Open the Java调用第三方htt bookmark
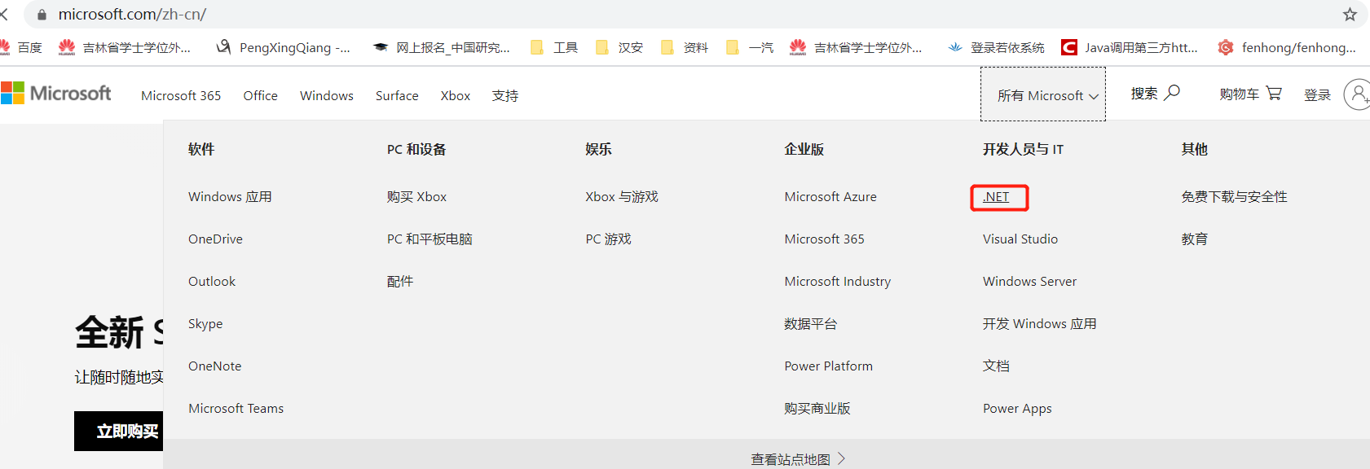Viewport: 1370px width, 469px height. tap(1130, 48)
